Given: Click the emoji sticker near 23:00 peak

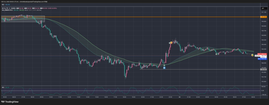Looking at the screenshot, I should tap(171, 42).
